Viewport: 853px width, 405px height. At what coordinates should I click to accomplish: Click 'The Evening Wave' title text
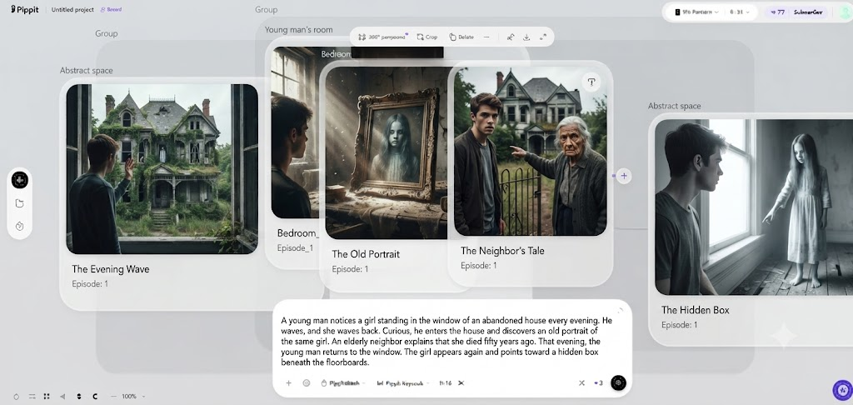pyautogui.click(x=111, y=269)
